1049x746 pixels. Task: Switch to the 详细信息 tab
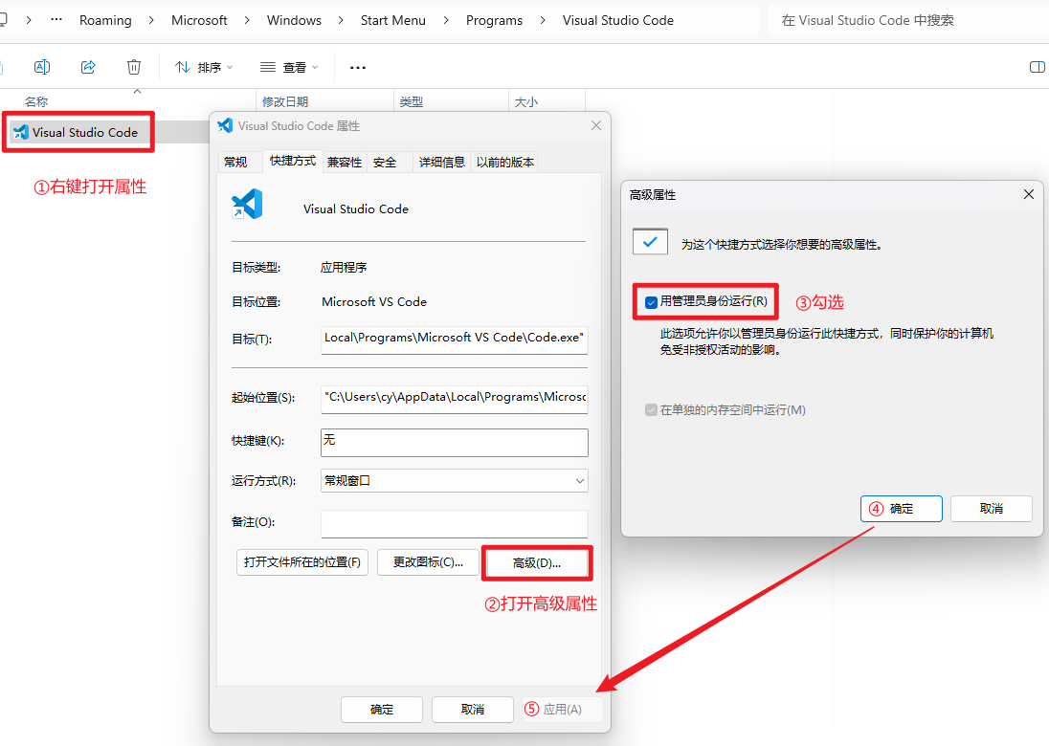coord(441,162)
